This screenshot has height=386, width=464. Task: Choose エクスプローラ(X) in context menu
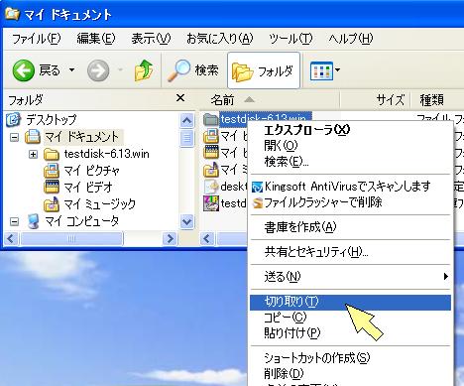(350, 130)
